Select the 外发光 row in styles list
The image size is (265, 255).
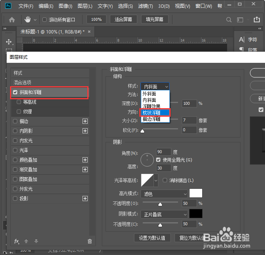50,189
